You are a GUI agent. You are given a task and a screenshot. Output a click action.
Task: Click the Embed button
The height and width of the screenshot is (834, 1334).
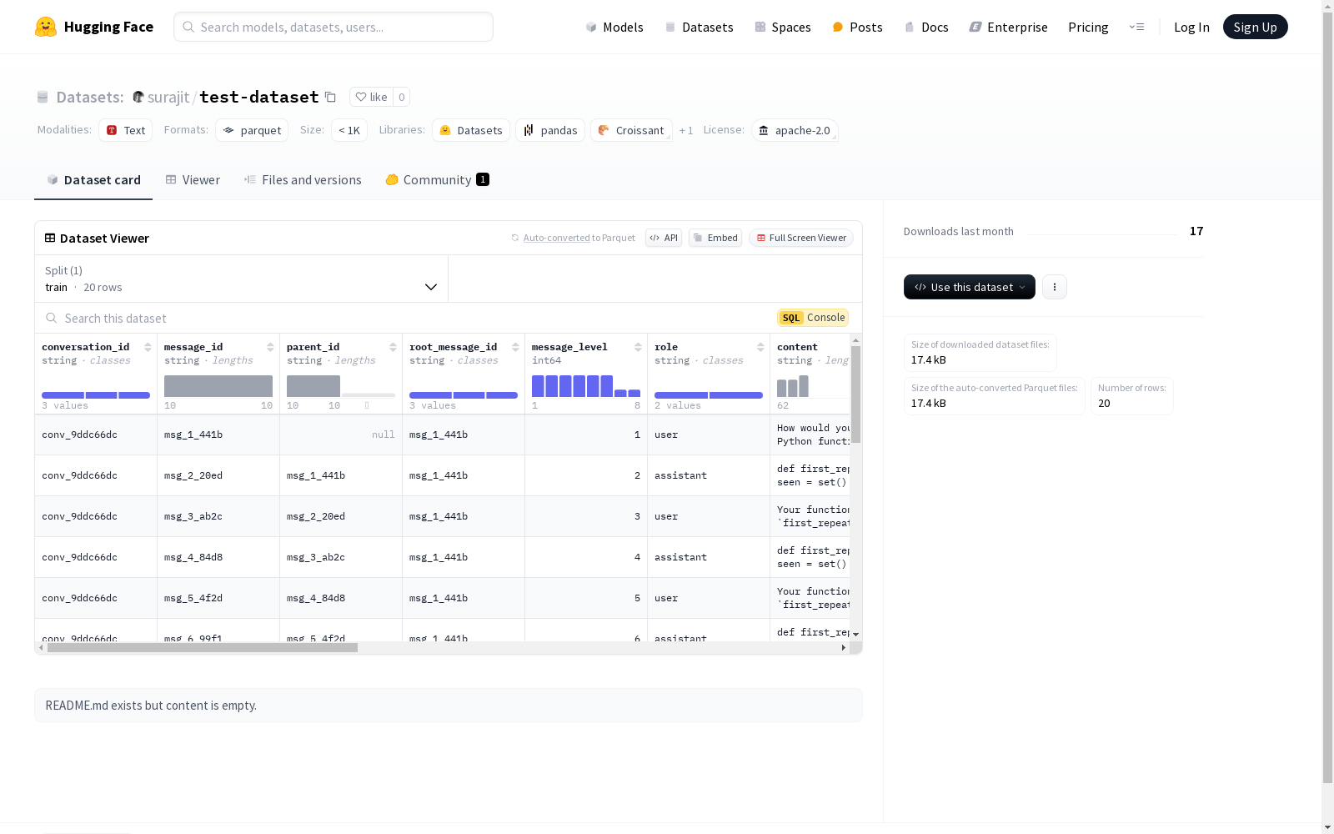tap(715, 238)
